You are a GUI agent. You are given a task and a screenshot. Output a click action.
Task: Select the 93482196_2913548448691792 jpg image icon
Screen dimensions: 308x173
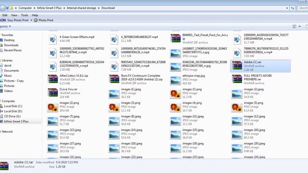click(175, 67)
